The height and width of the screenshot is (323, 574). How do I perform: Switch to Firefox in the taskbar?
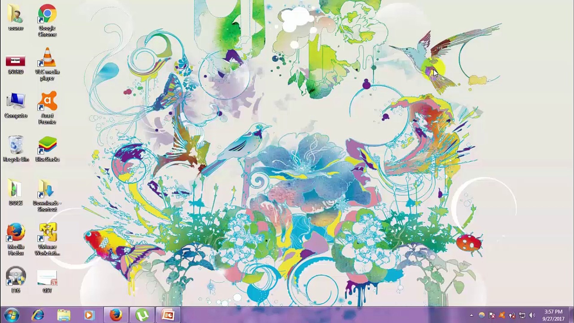116,315
